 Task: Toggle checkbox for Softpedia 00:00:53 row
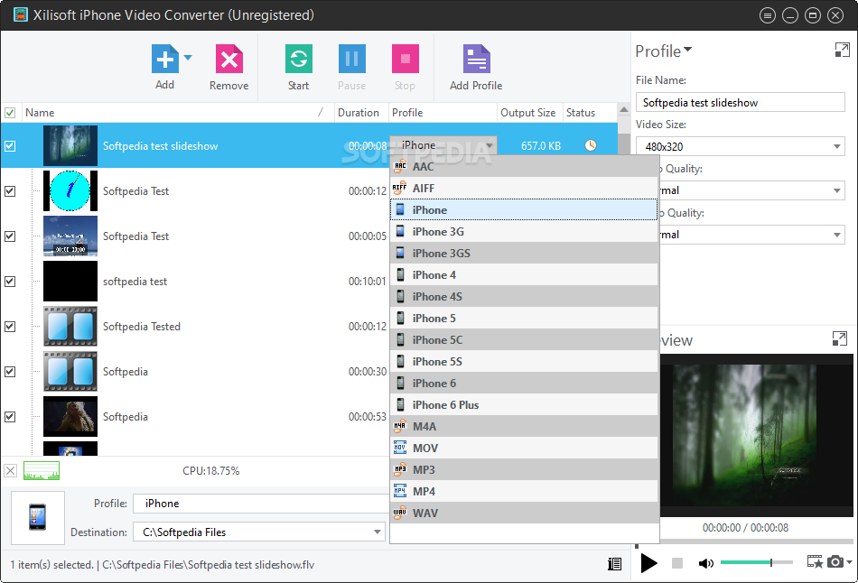[10, 417]
